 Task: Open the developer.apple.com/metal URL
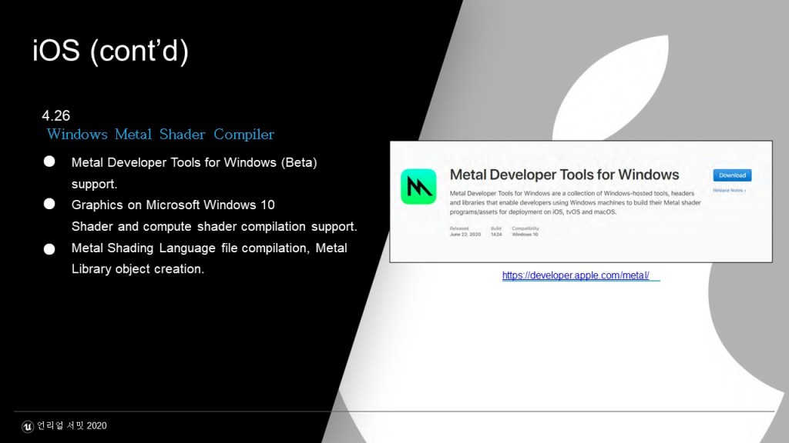580,275
